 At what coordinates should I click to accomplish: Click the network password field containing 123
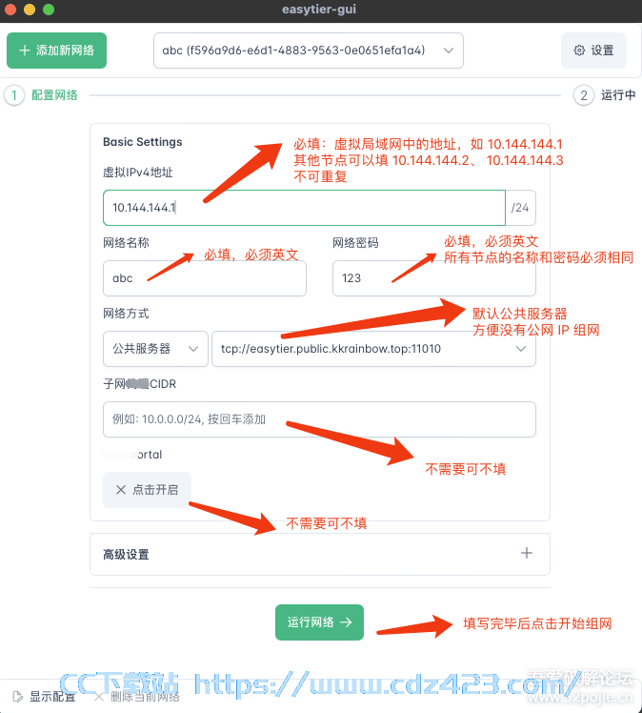(x=434, y=278)
